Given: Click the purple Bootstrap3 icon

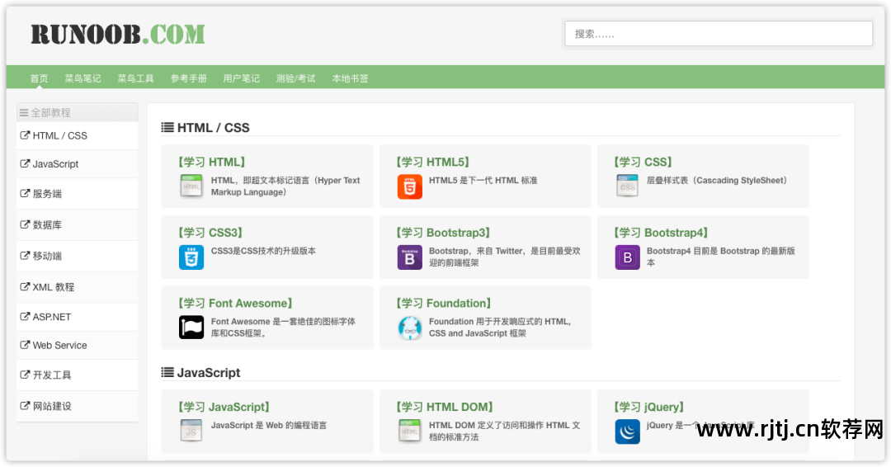Looking at the screenshot, I should click(x=409, y=257).
